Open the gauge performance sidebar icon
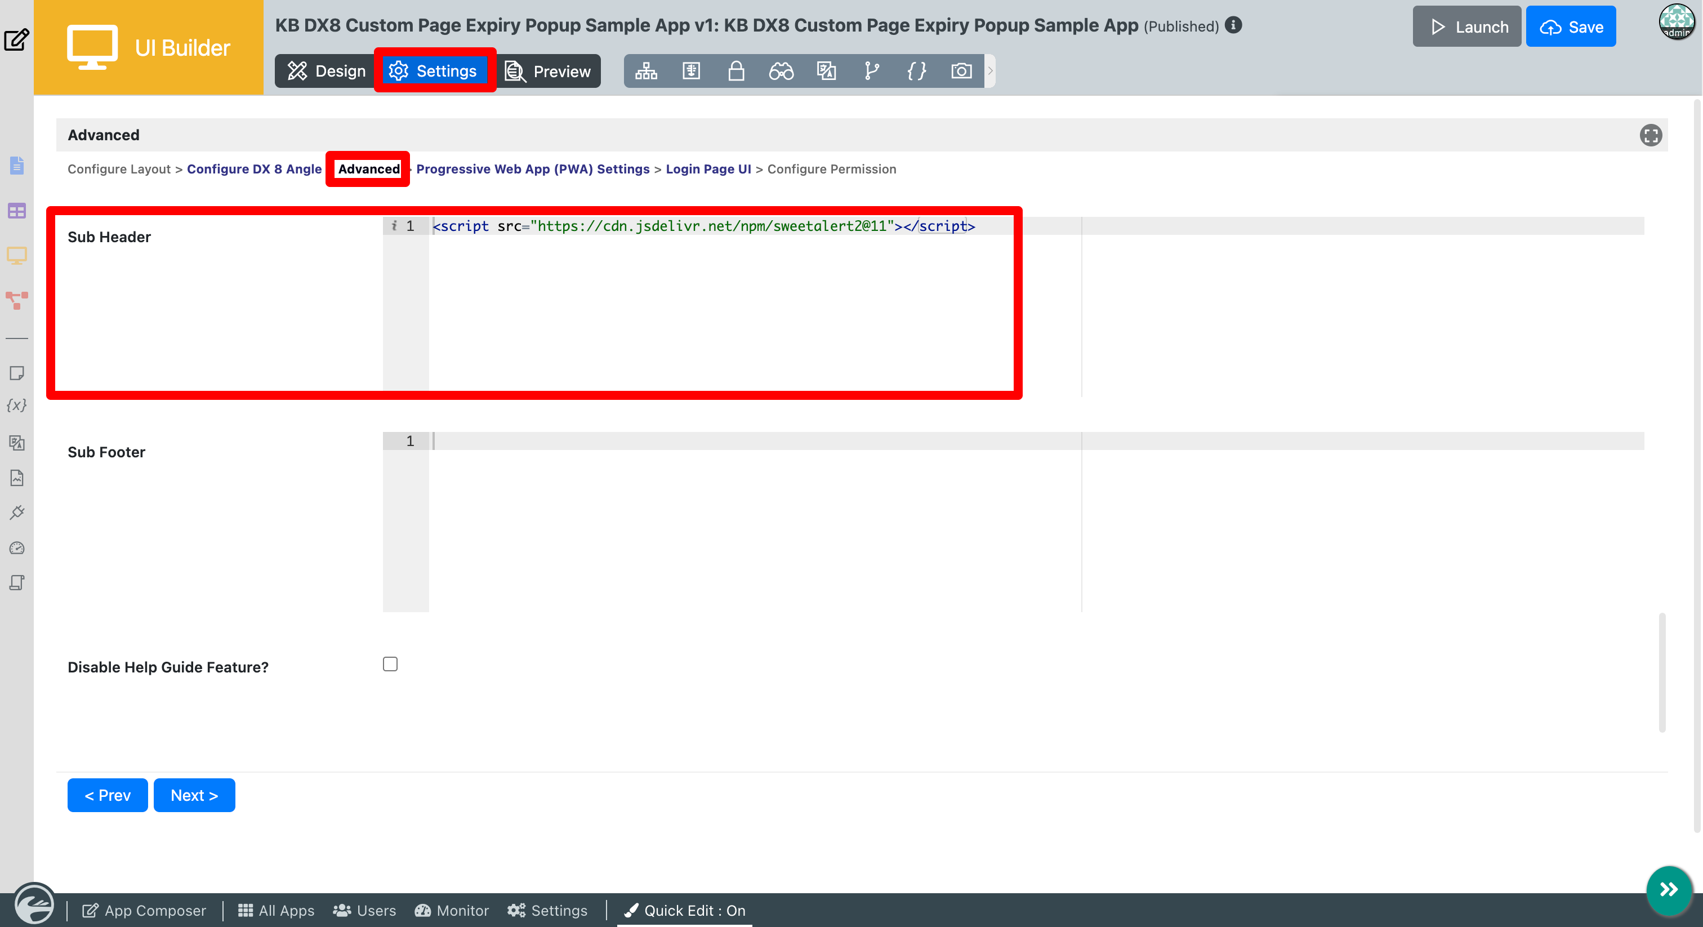 point(16,547)
